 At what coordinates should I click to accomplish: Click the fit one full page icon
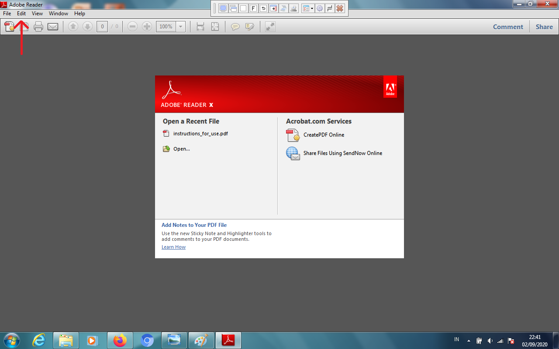(x=215, y=27)
